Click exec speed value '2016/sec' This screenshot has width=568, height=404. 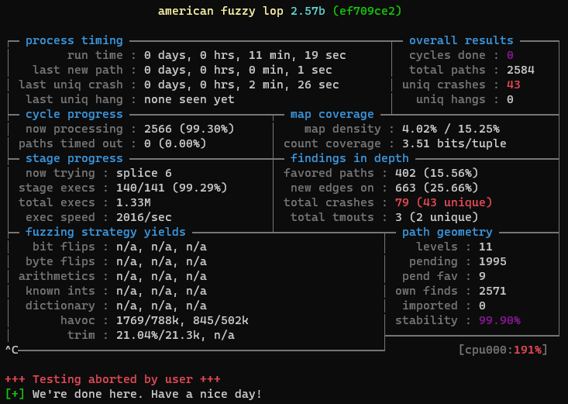pyautogui.click(x=144, y=218)
